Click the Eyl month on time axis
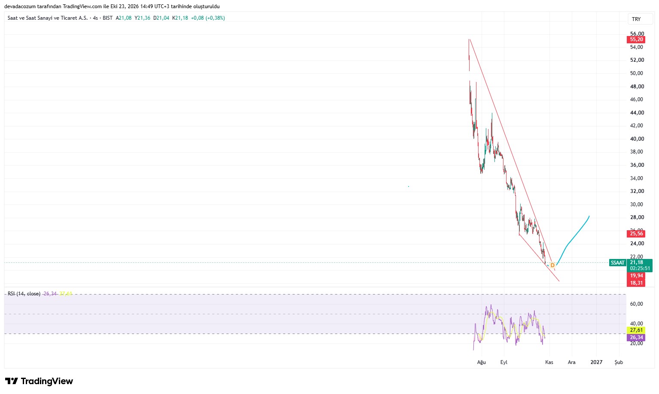659x394 pixels. point(504,362)
